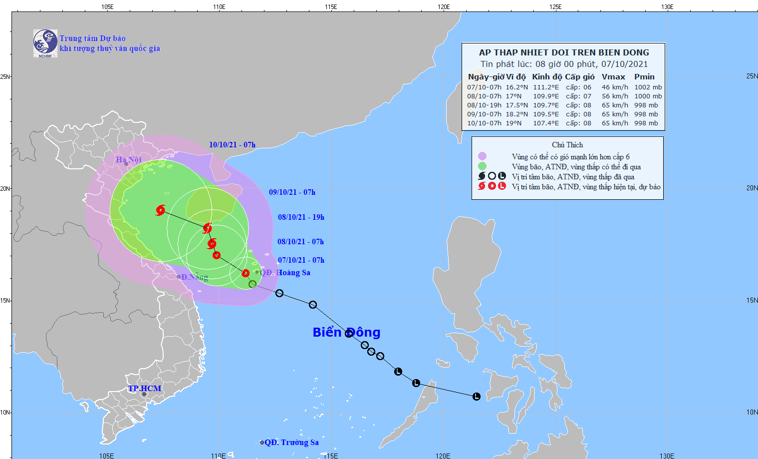Select the storm symbol forecast for 10/10/21 07h

tap(160, 210)
